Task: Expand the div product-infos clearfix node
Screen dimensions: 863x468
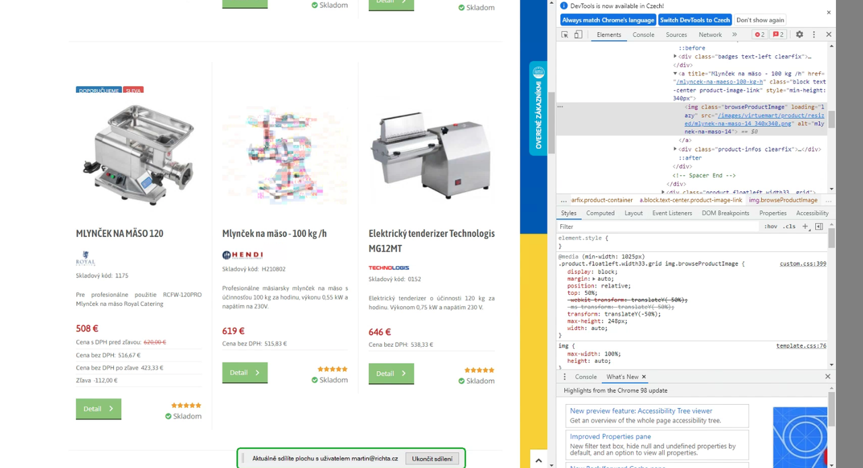Action: tap(675, 149)
